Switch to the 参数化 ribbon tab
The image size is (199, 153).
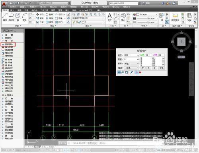(x=34, y=10)
